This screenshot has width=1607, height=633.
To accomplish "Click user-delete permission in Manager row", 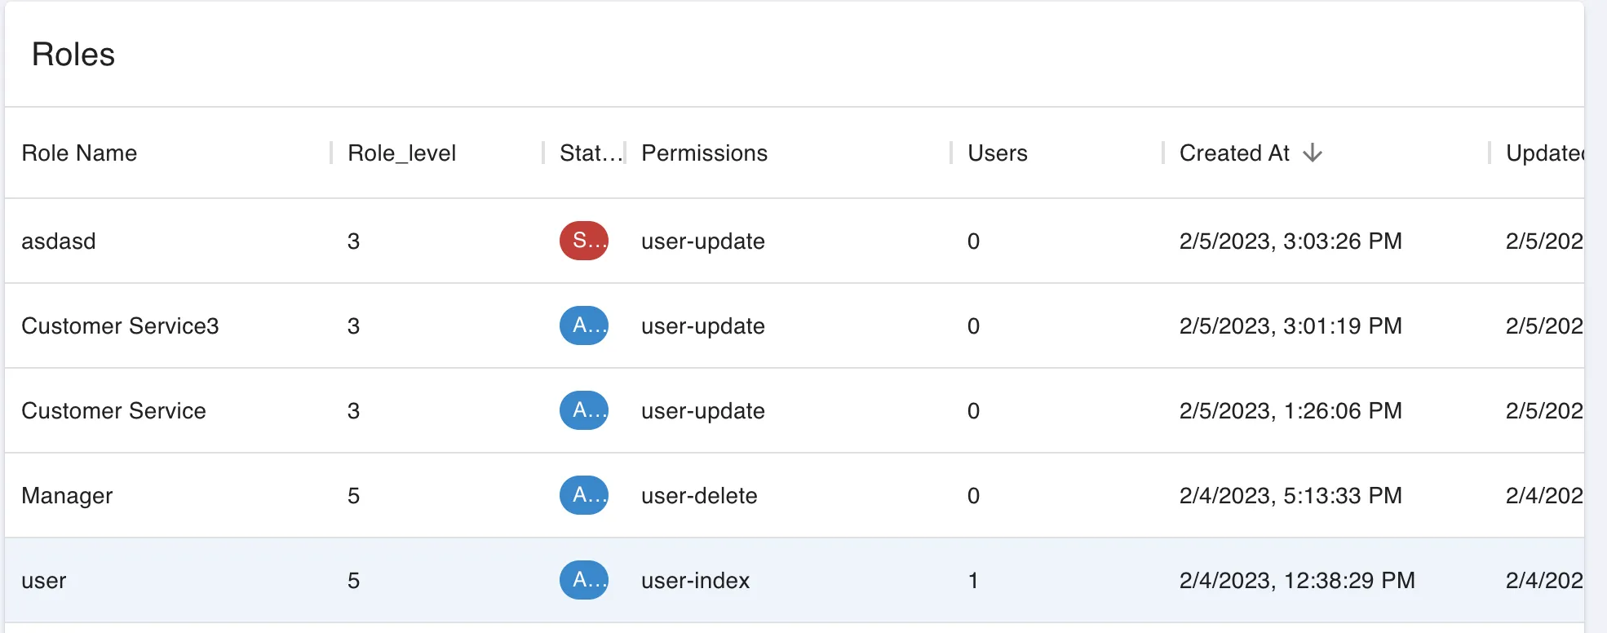I will (699, 495).
